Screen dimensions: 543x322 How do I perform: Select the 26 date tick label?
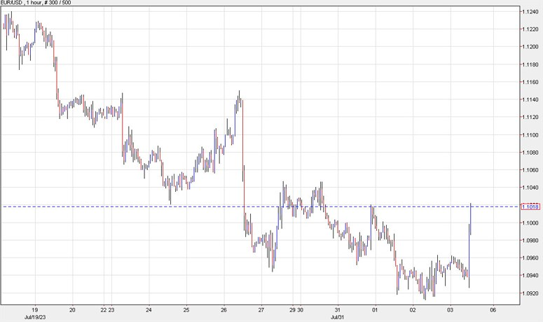[x=224, y=309]
